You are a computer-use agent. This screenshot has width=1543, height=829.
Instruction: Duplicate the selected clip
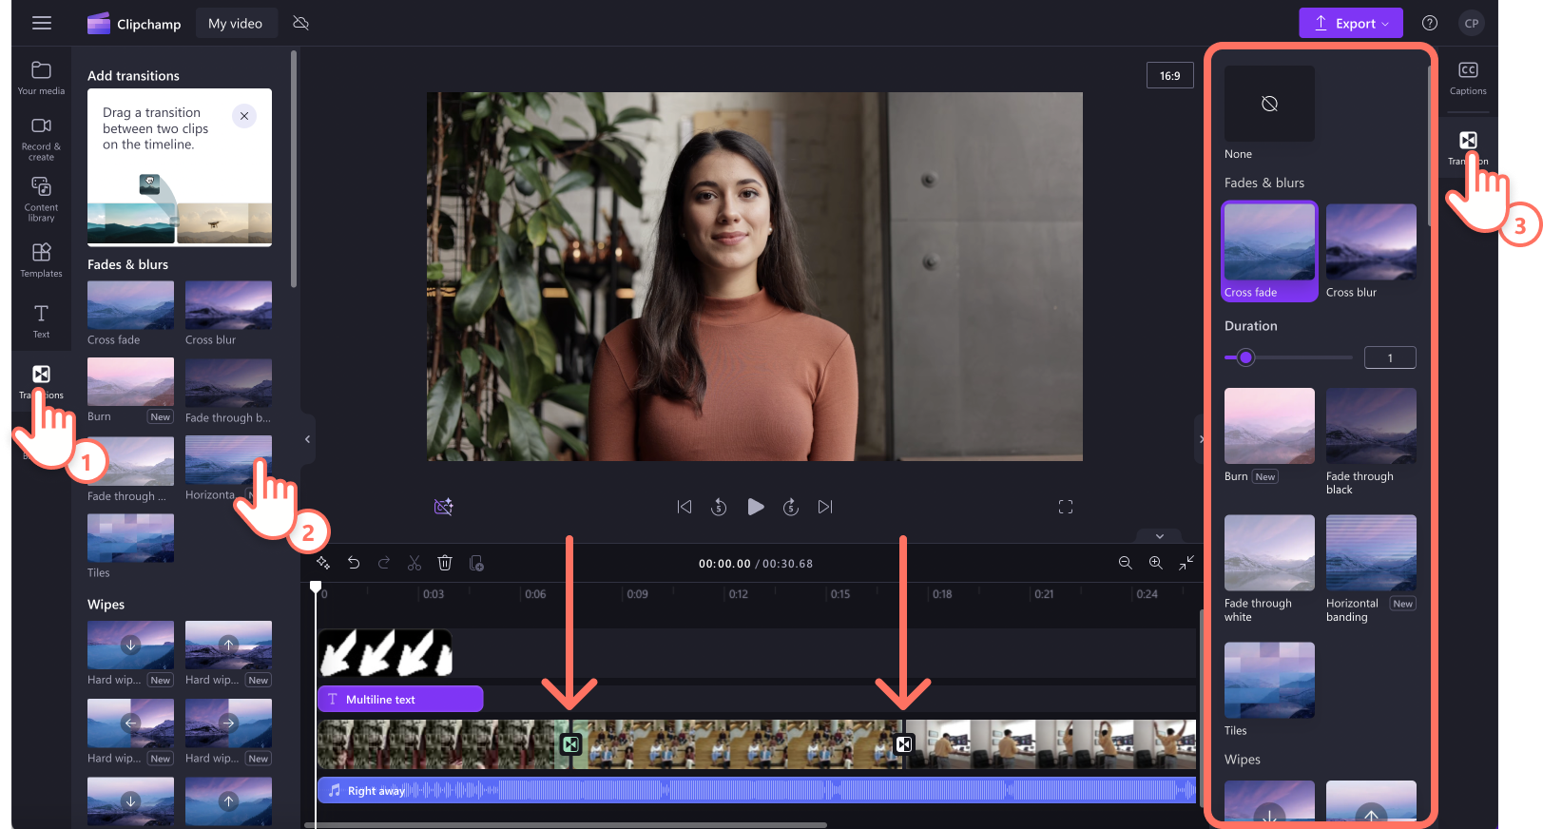pos(476,563)
